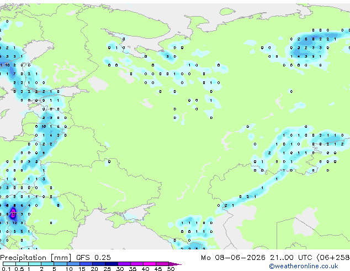Image resolution: width=350 pixels, height=271 pixels.
Task: Select the legend swatch between 10 and 15
Action: (73, 264)
